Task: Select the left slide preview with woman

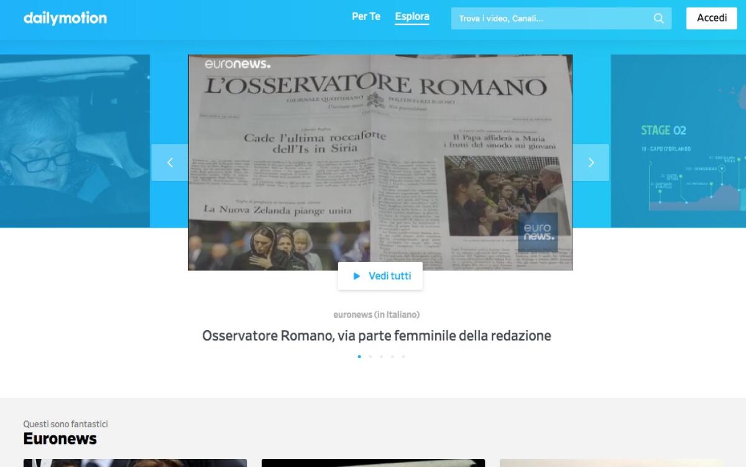Action: tap(75, 141)
